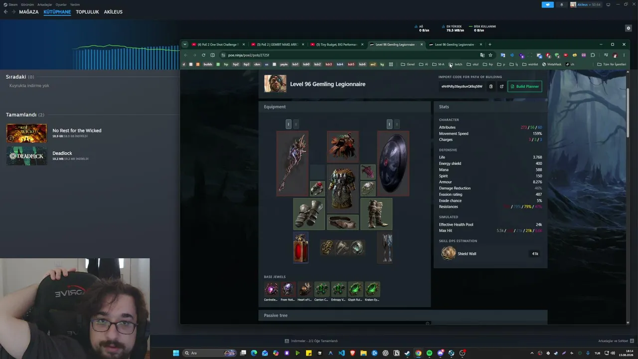Switch to Tiny Budget, BIG Performance tab
This screenshot has height=359, width=638.
pyautogui.click(x=336, y=44)
